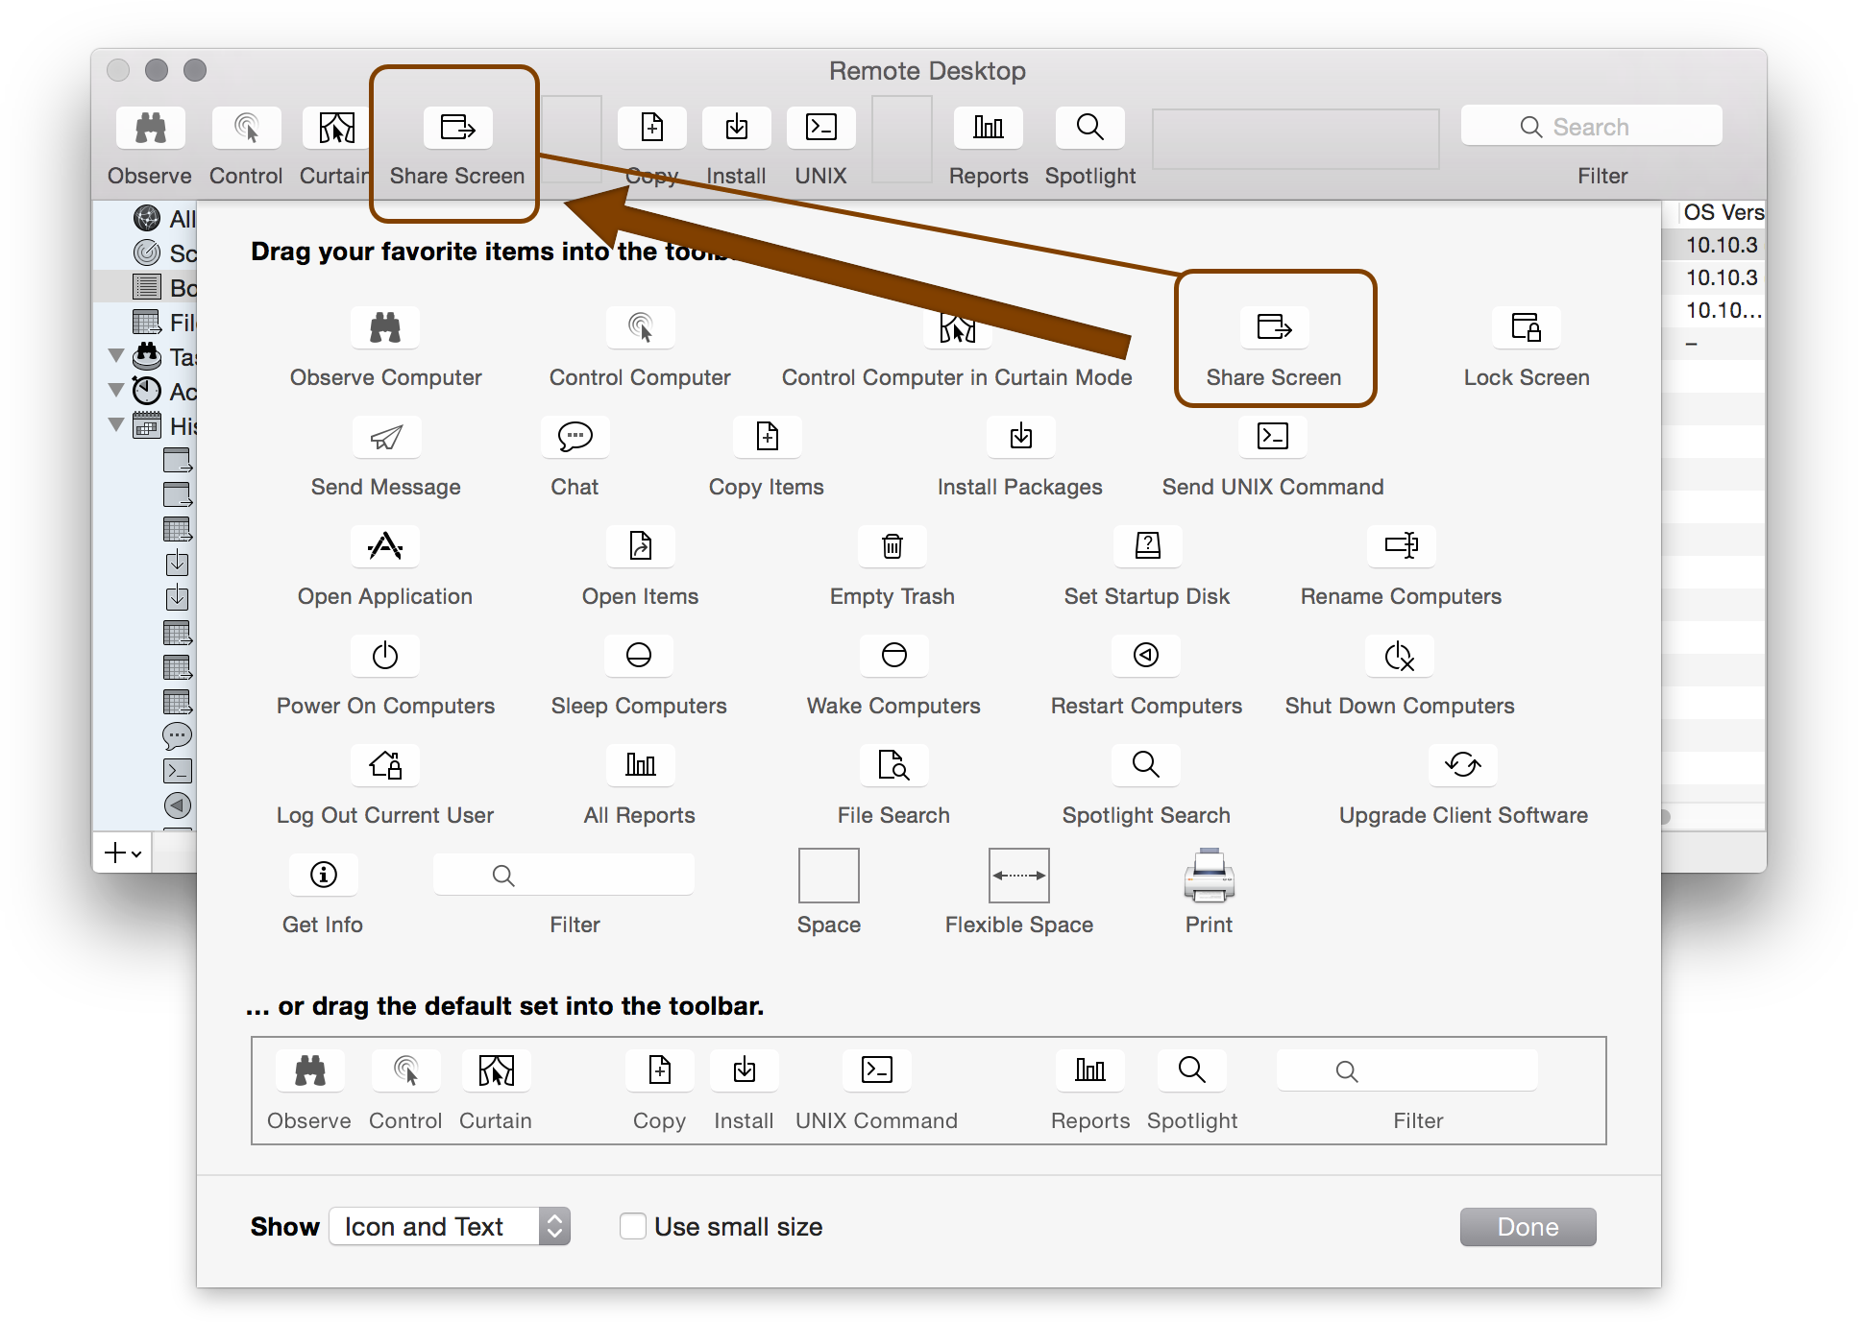Click the Install toolbar icon
Image resolution: width=1858 pixels, height=1322 pixels.
[x=737, y=128]
